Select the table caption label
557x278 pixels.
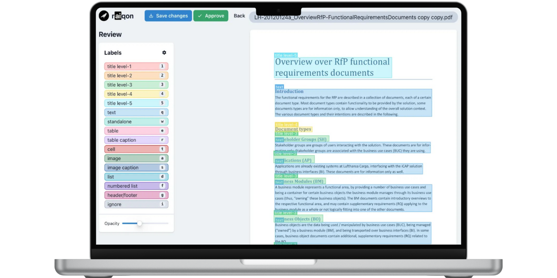coord(136,140)
